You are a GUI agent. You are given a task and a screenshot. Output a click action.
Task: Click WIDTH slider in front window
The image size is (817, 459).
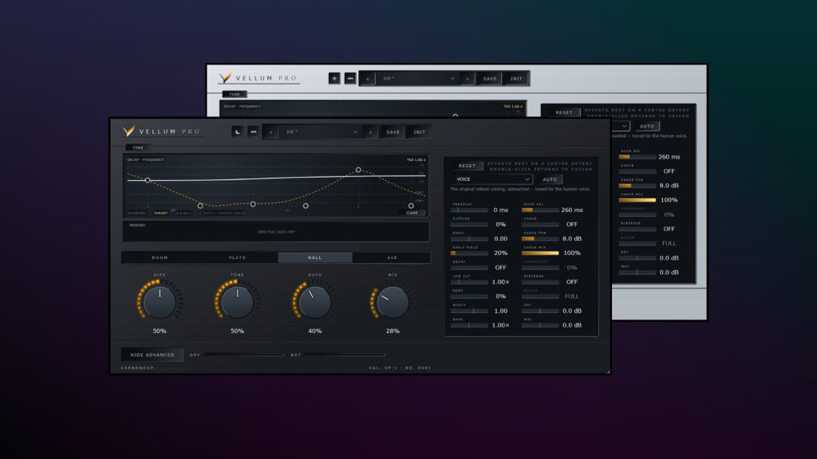coord(469,311)
